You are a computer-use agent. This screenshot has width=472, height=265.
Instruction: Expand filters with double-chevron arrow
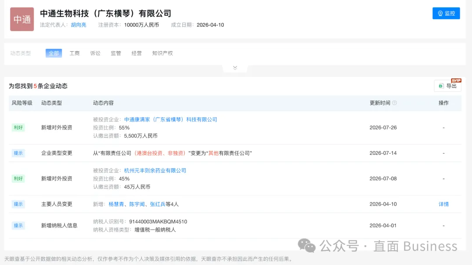tap(235, 68)
